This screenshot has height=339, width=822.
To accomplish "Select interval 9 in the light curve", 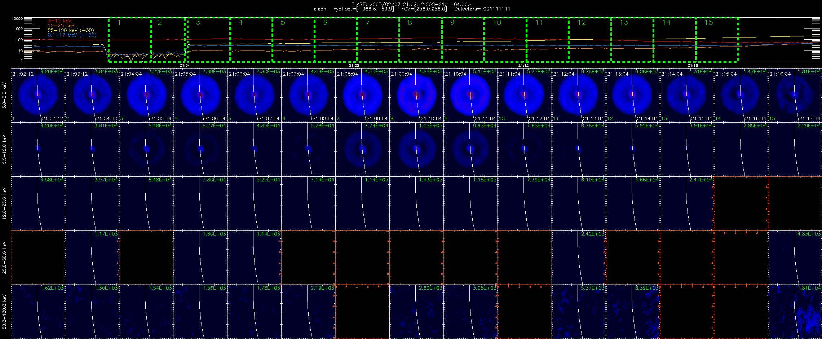I will click(x=463, y=39).
